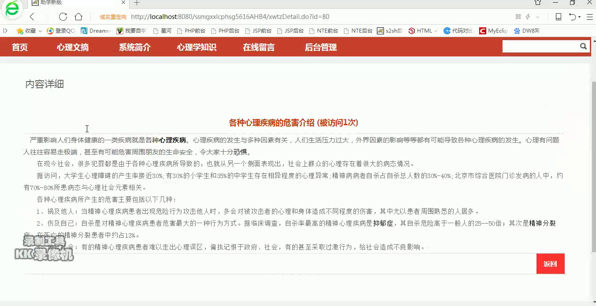Follow the 恐惧 link in first paragraph

coord(240,152)
